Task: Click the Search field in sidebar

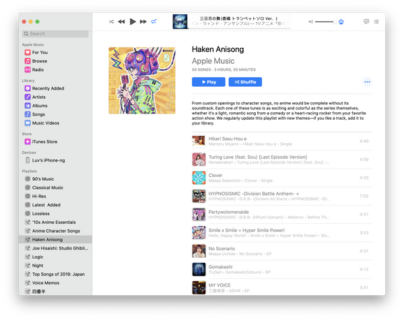Action: (56, 34)
